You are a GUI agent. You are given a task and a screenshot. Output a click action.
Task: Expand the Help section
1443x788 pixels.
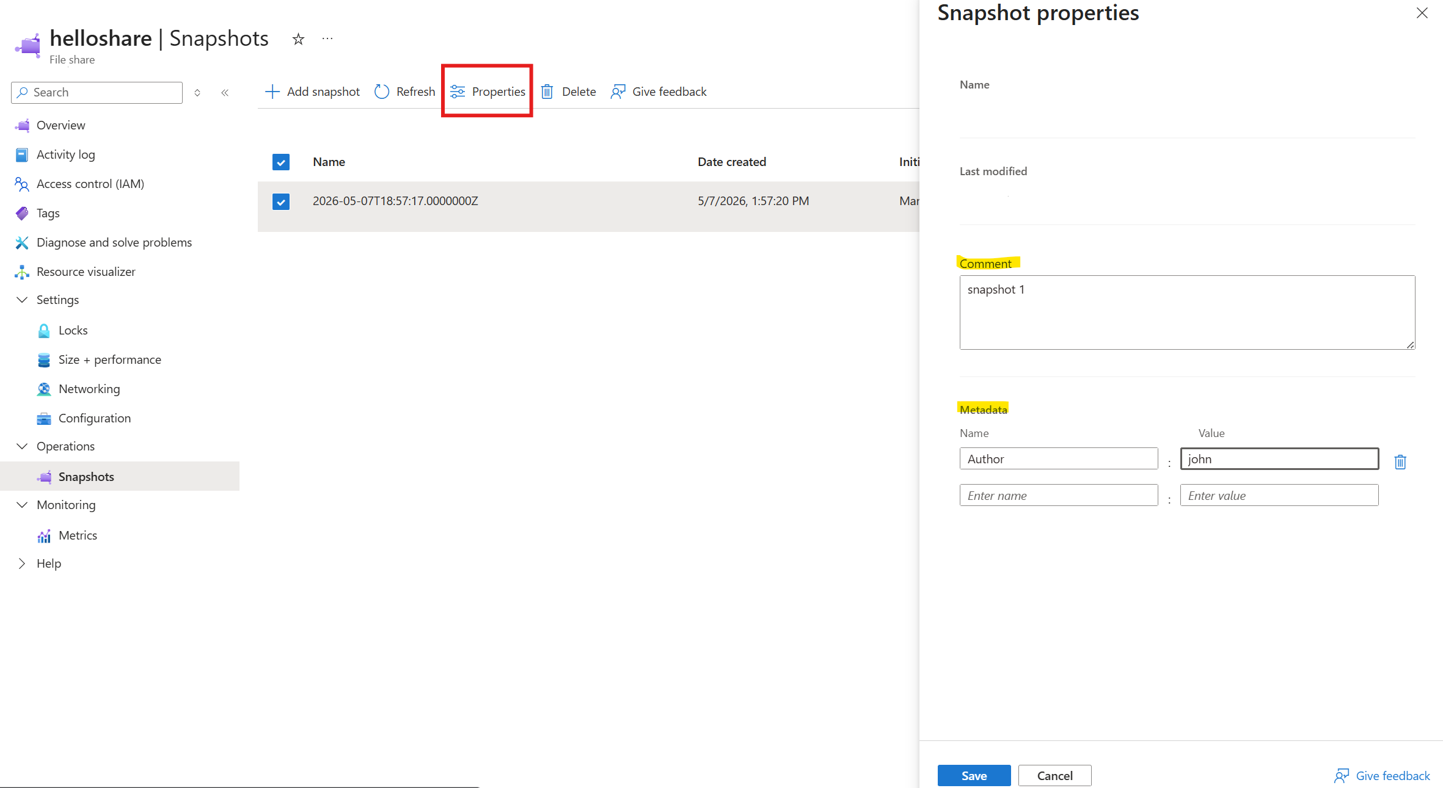(22, 563)
